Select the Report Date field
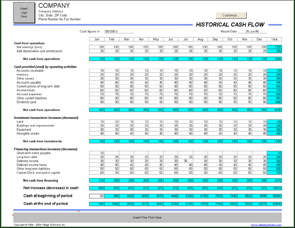295x228 pixels. click(252, 31)
